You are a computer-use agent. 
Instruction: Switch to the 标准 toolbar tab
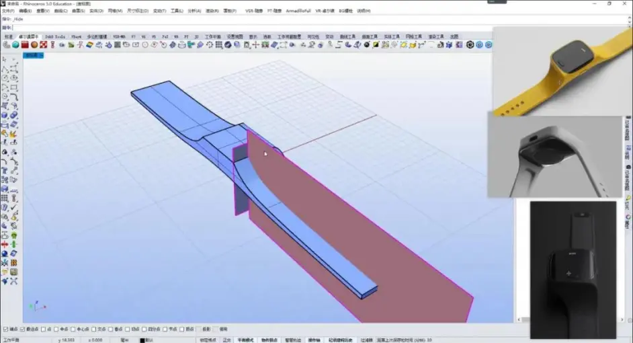click(x=9, y=36)
